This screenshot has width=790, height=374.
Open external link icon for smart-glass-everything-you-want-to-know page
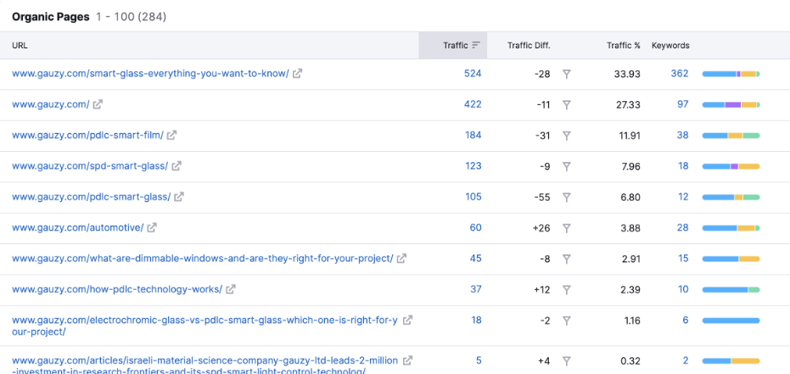pyautogui.click(x=298, y=74)
